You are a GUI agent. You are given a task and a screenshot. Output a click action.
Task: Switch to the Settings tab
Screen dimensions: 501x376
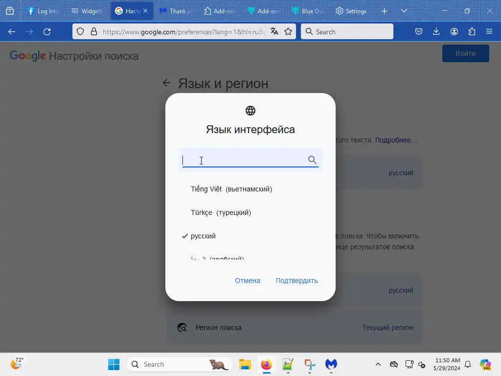[x=351, y=11]
